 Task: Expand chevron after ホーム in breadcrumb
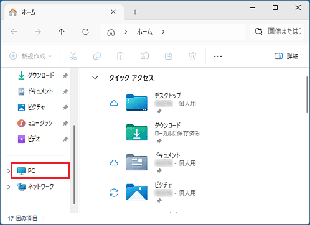tap(163, 32)
